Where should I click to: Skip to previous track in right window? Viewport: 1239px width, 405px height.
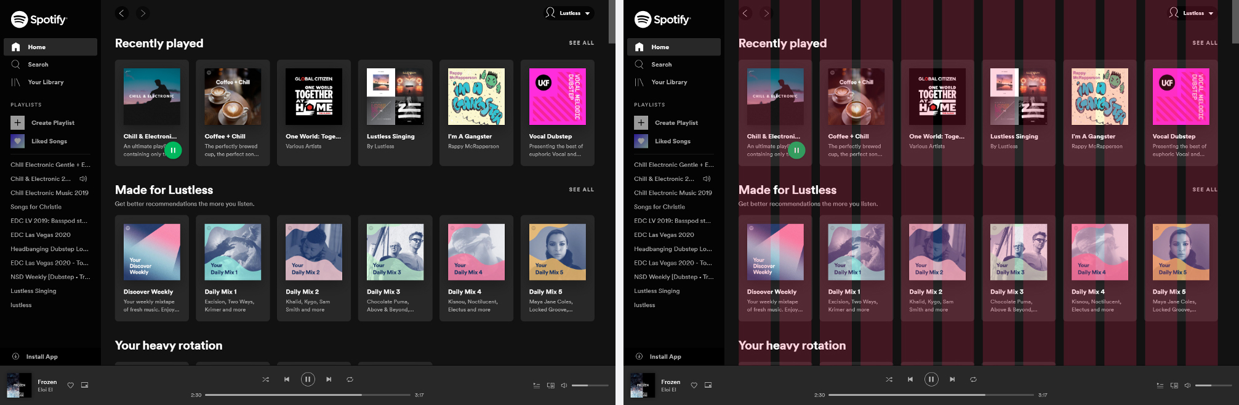910,379
